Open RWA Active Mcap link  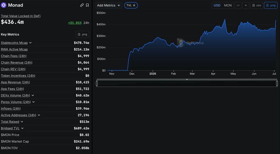click(14, 49)
